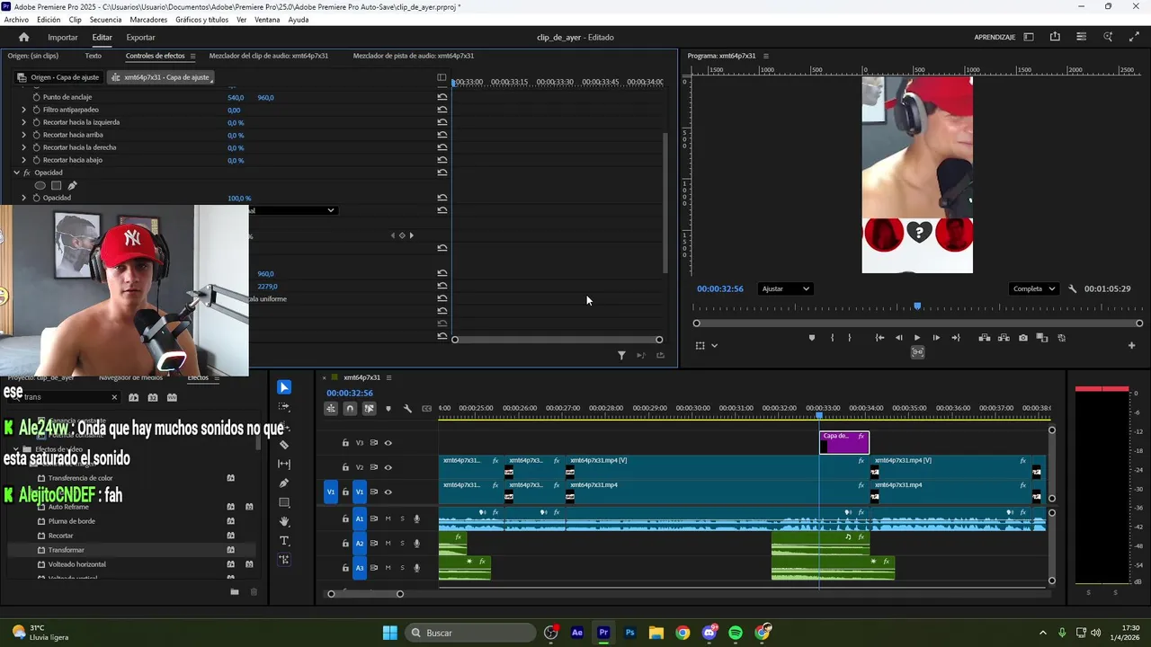Click the APRENDIZAJE workspace button
The image size is (1151, 647).
click(x=995, y=37)
